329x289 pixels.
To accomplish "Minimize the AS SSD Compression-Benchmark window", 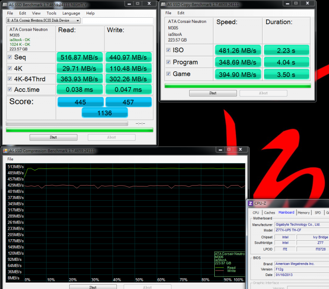I will (223, 150).
